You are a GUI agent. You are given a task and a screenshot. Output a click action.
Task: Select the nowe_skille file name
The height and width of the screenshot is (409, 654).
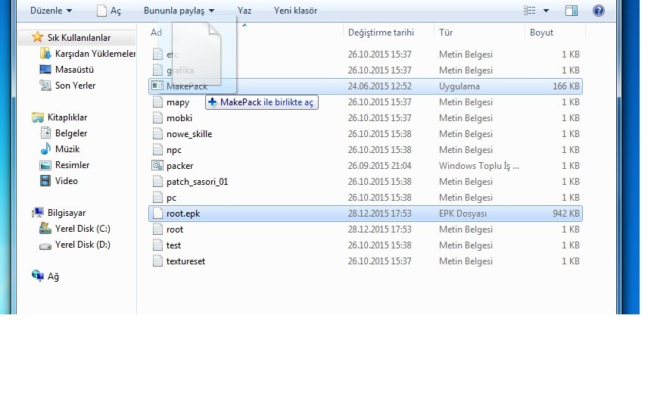189,133
